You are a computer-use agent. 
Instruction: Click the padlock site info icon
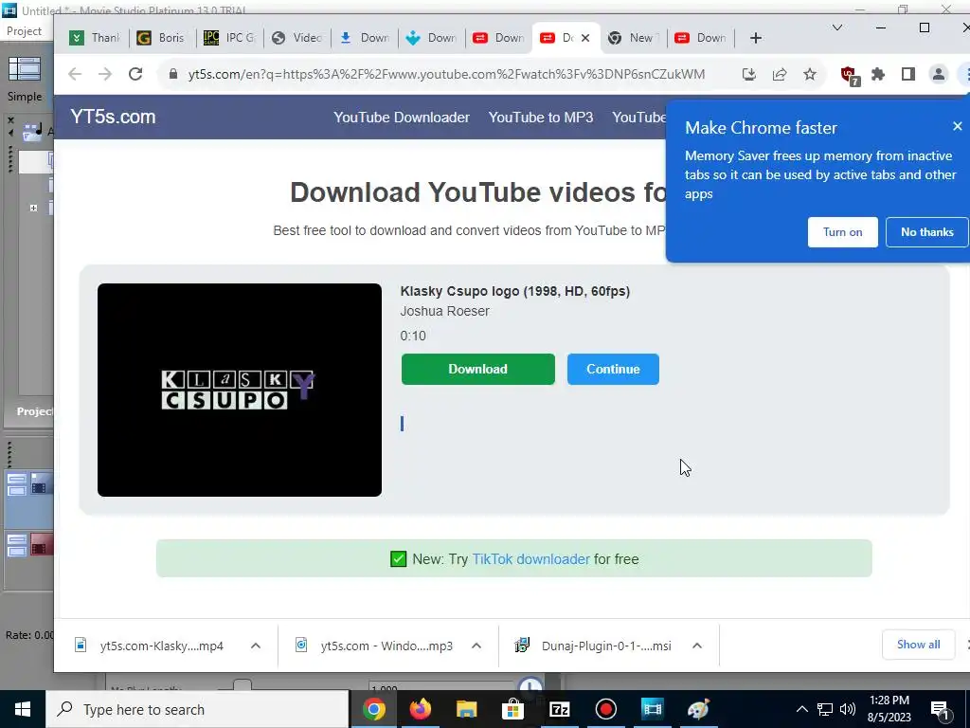tap(173, 74)
